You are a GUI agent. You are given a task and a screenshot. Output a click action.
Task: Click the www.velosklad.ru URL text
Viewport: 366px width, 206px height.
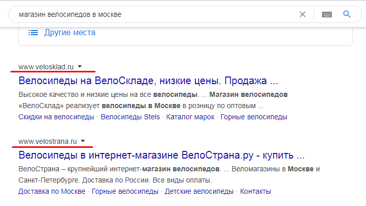[46, 66]
